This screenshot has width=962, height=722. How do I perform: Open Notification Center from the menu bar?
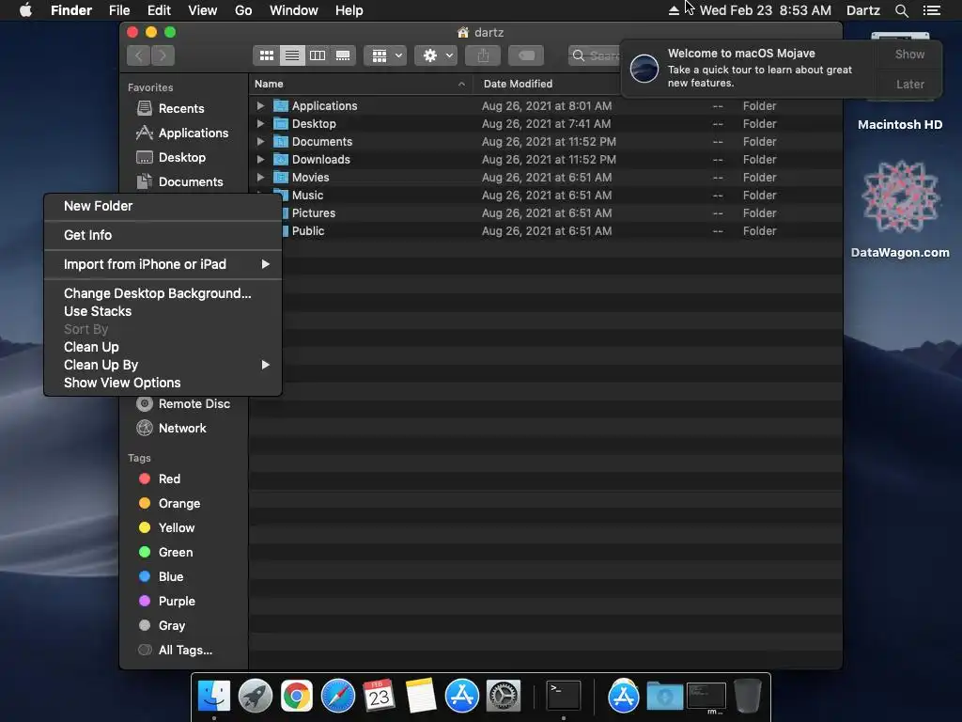931,10
